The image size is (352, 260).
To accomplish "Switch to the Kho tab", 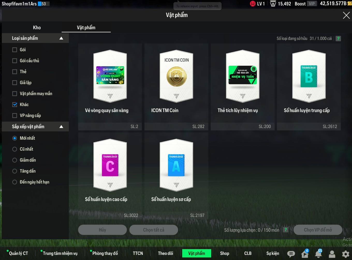I will (x=37, y=27).
